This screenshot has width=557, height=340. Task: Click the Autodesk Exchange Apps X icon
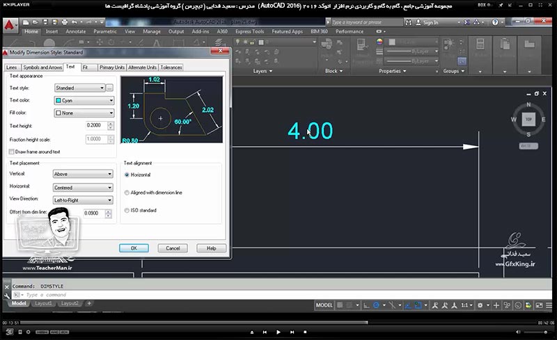click(466, 22)
